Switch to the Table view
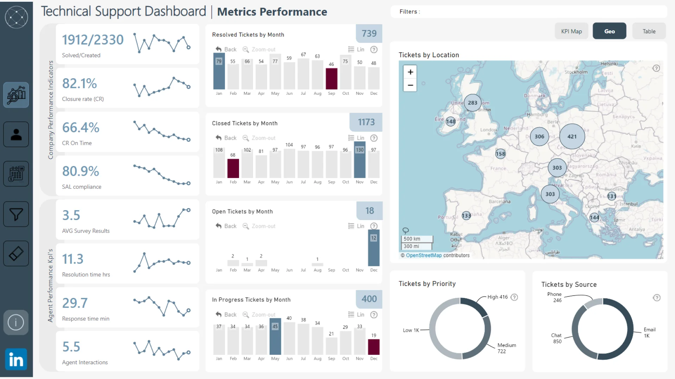 pyautogui.click(x=649, y=31)
